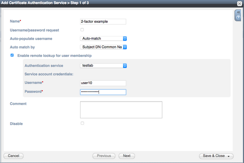244x163 pixels.
Task: Click the 'Auto-populate username' label
Action: (x=31, y=39)
